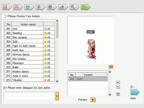
Task: Select the hair style step icon
Action: [x=18, y=7]
